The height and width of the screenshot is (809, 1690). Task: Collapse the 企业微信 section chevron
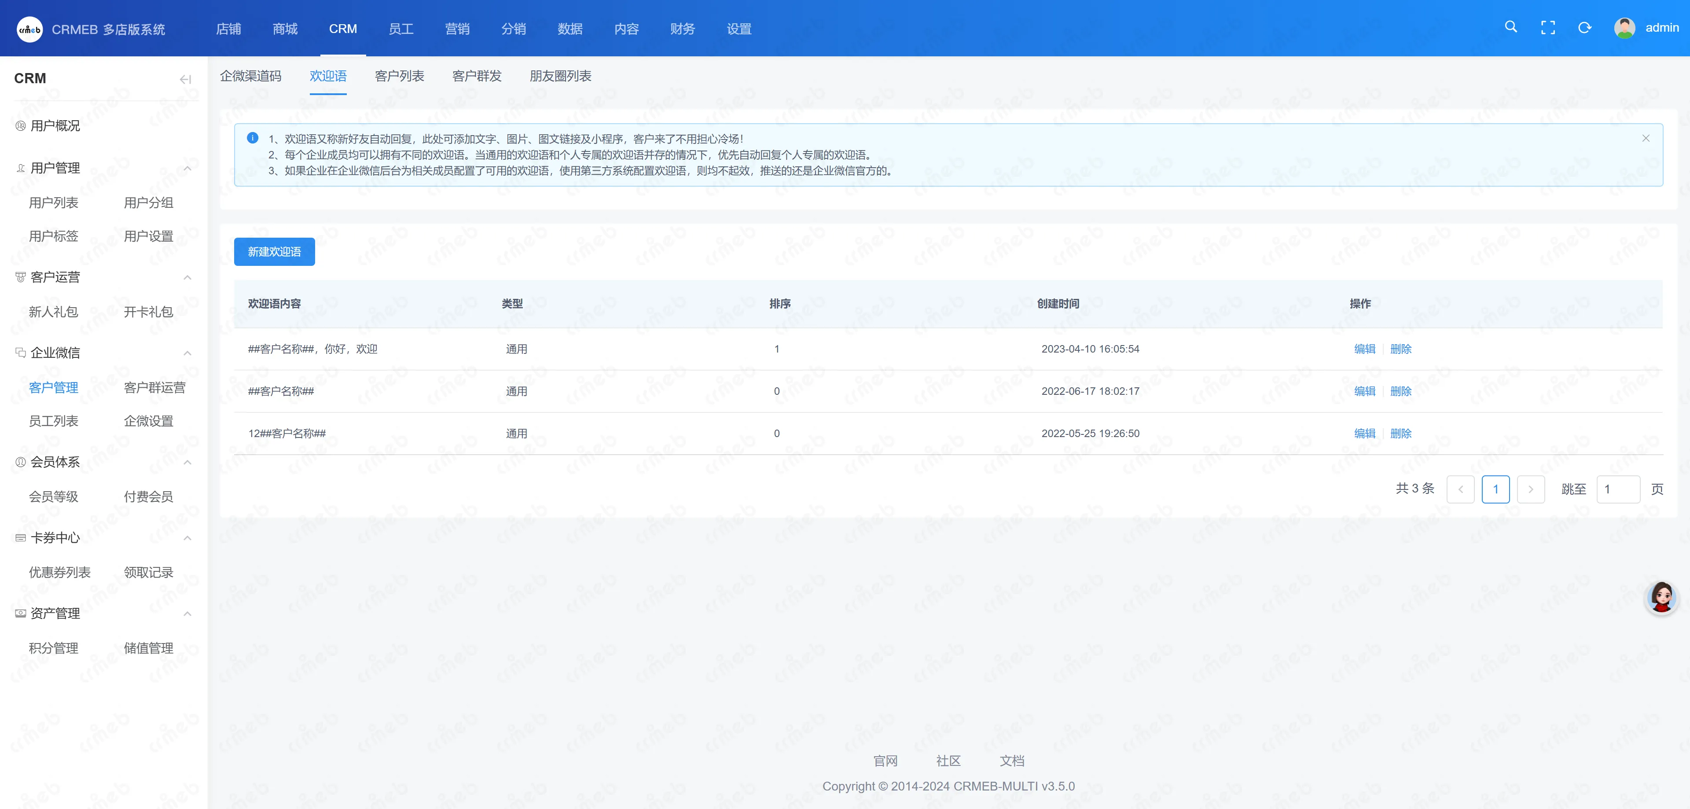(x=187, y=353)
